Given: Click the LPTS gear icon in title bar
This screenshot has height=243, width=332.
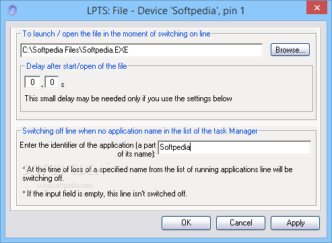Looking at the screenshot, I should point(12,10).
